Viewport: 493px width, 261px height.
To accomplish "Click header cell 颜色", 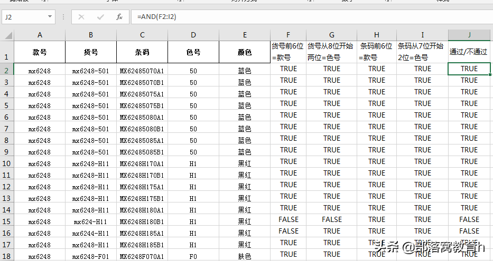I will pyautogui.click(x=245, y=52).
